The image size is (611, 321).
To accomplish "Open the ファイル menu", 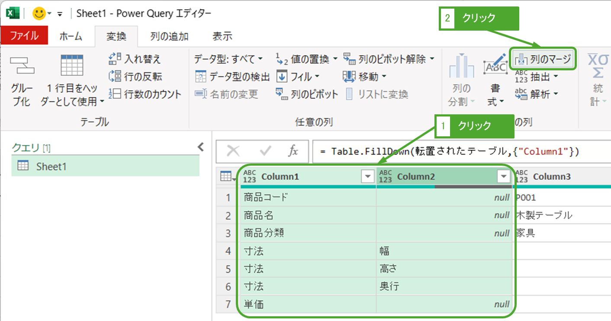I will [x=24, y=36].
